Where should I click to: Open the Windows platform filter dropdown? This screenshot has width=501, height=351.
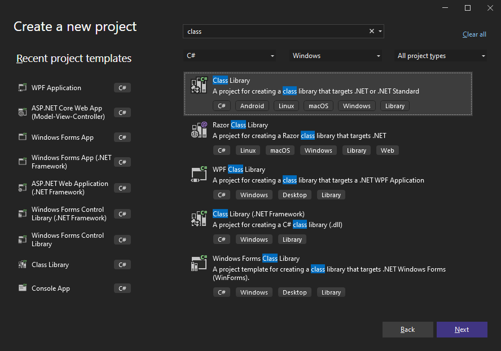[336, 56]
